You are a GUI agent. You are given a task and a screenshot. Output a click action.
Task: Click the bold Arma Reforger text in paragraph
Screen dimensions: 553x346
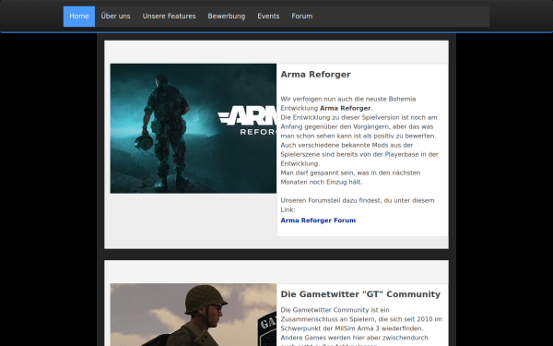tap(346, 108)
